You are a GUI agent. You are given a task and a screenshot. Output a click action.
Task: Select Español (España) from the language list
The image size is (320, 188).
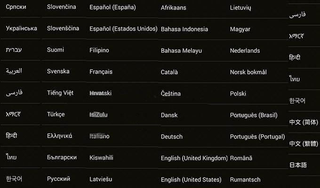112,8
